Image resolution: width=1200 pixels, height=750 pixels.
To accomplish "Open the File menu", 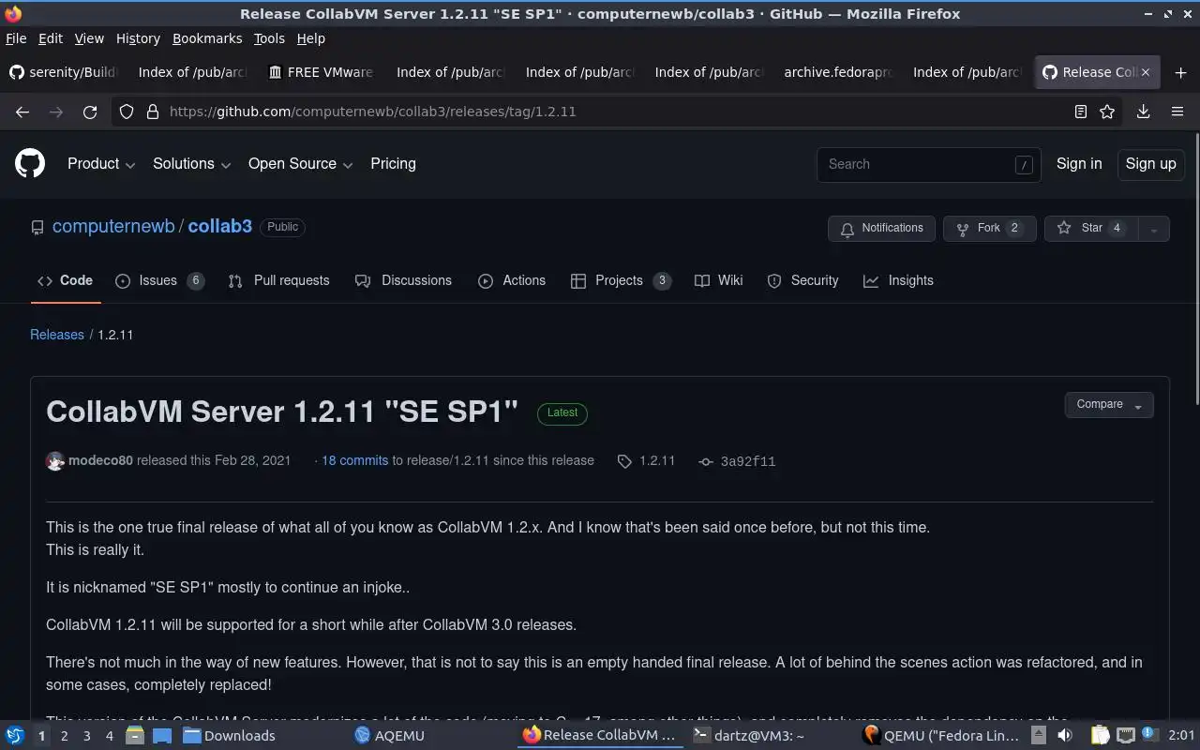I will 16,38.
